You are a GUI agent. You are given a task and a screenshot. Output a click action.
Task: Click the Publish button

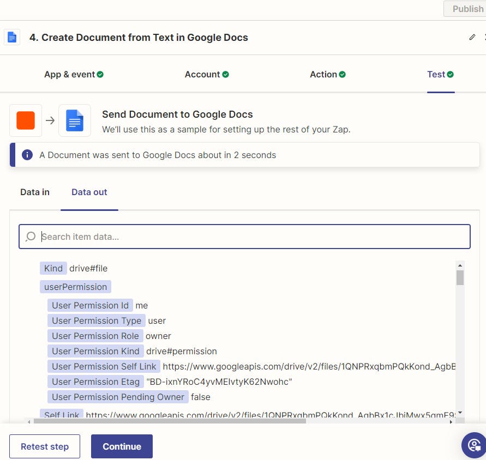(467, 9)
